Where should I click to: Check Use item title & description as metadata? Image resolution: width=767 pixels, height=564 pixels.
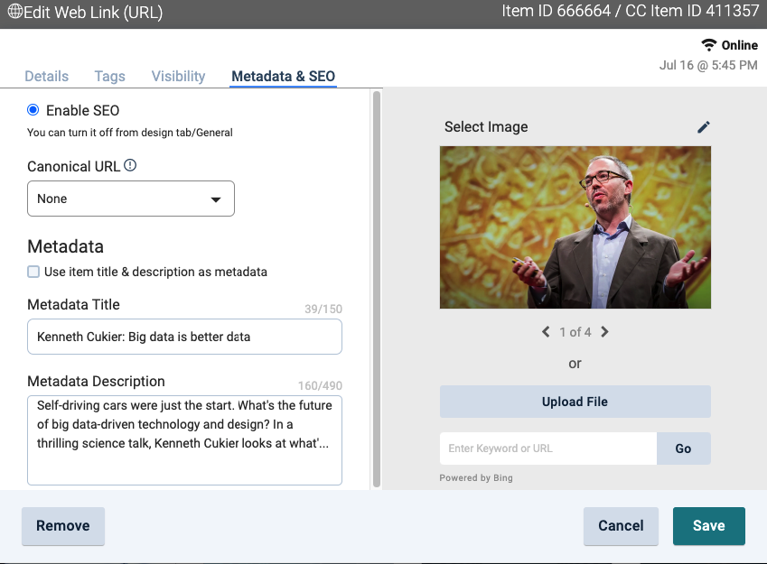pos(33,272)
